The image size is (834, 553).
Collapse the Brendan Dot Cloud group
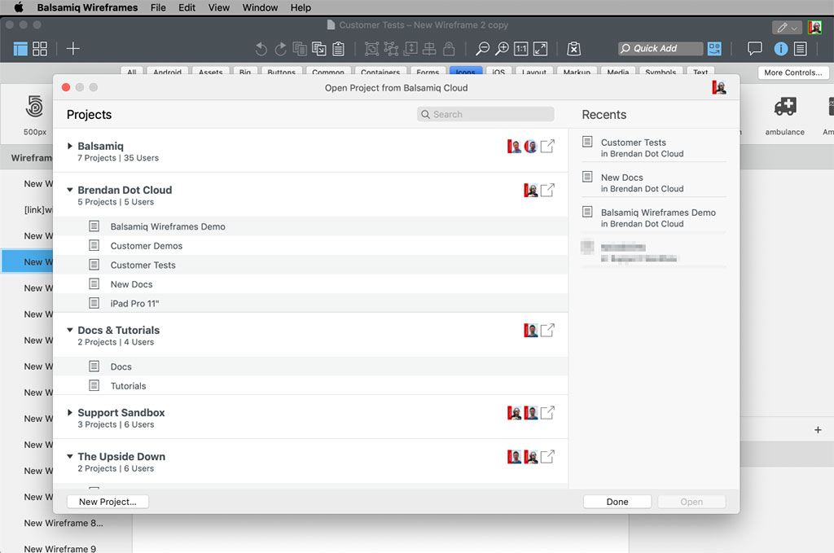tap(71, 191)
